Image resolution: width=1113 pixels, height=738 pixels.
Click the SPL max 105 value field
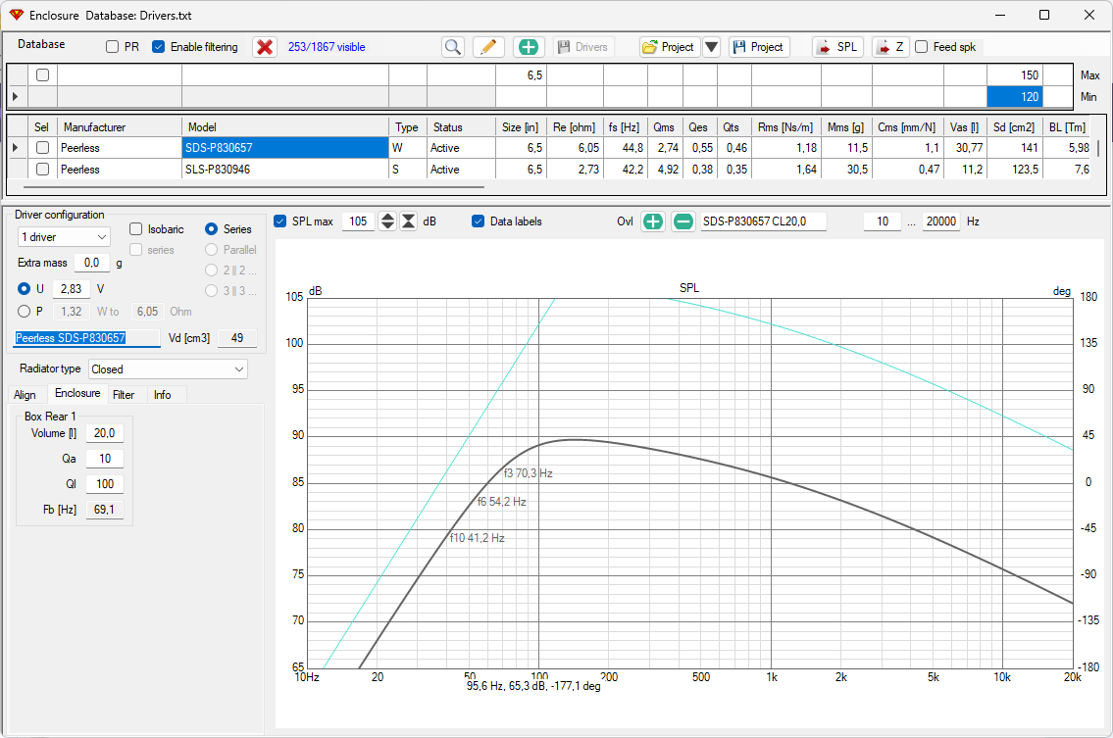click(359, 221)
